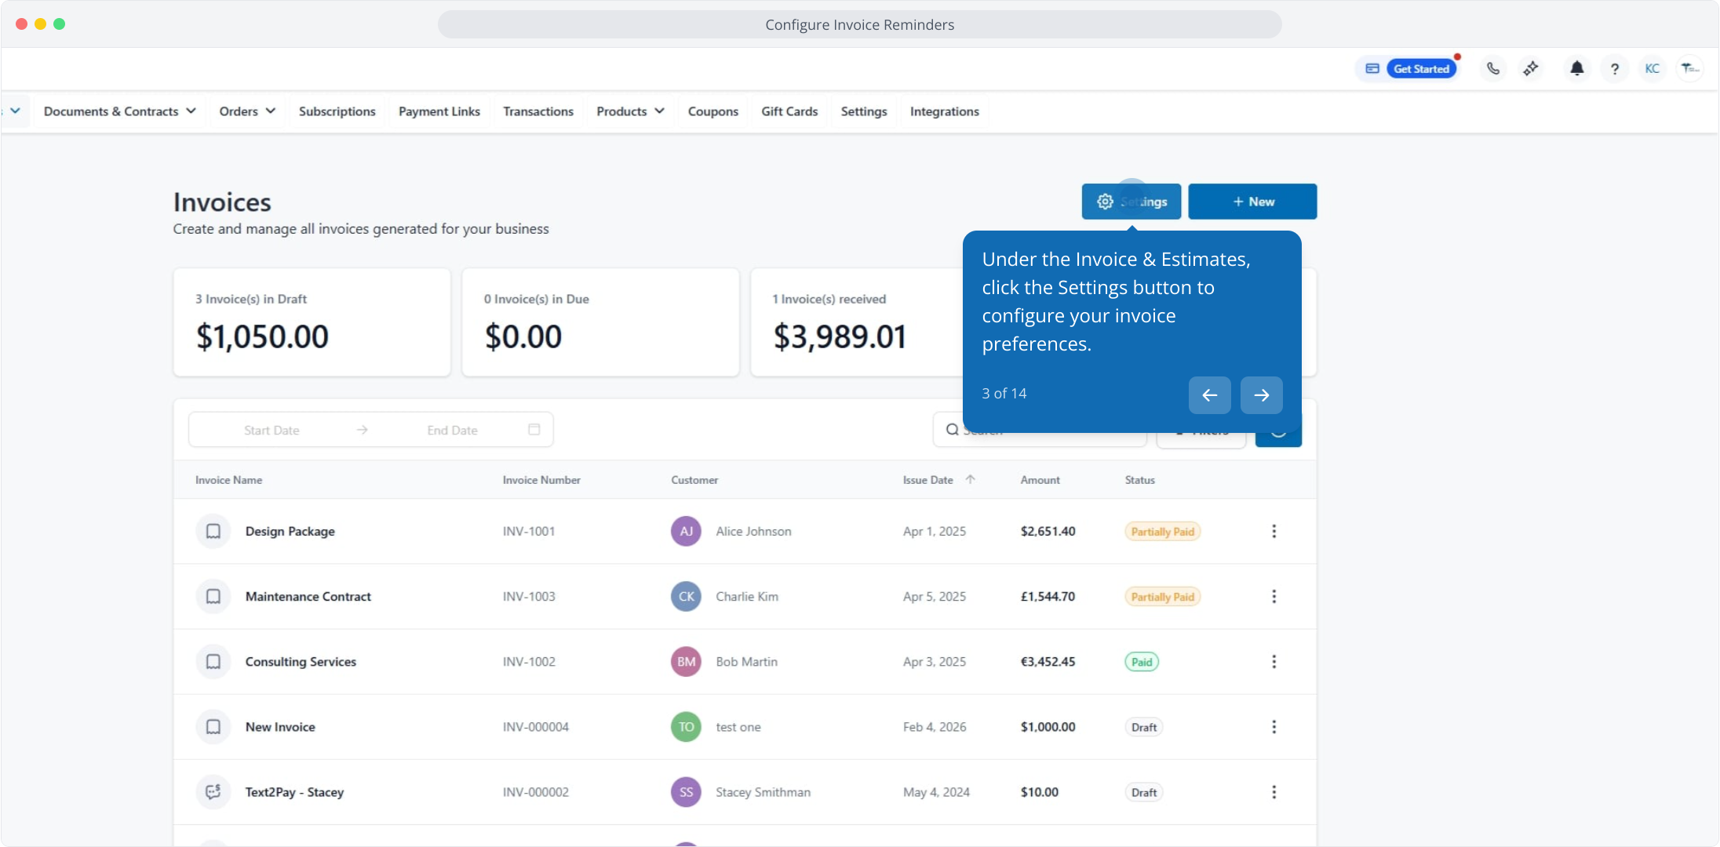Select the Design Package invoice checkbox

tap(213, 531)
